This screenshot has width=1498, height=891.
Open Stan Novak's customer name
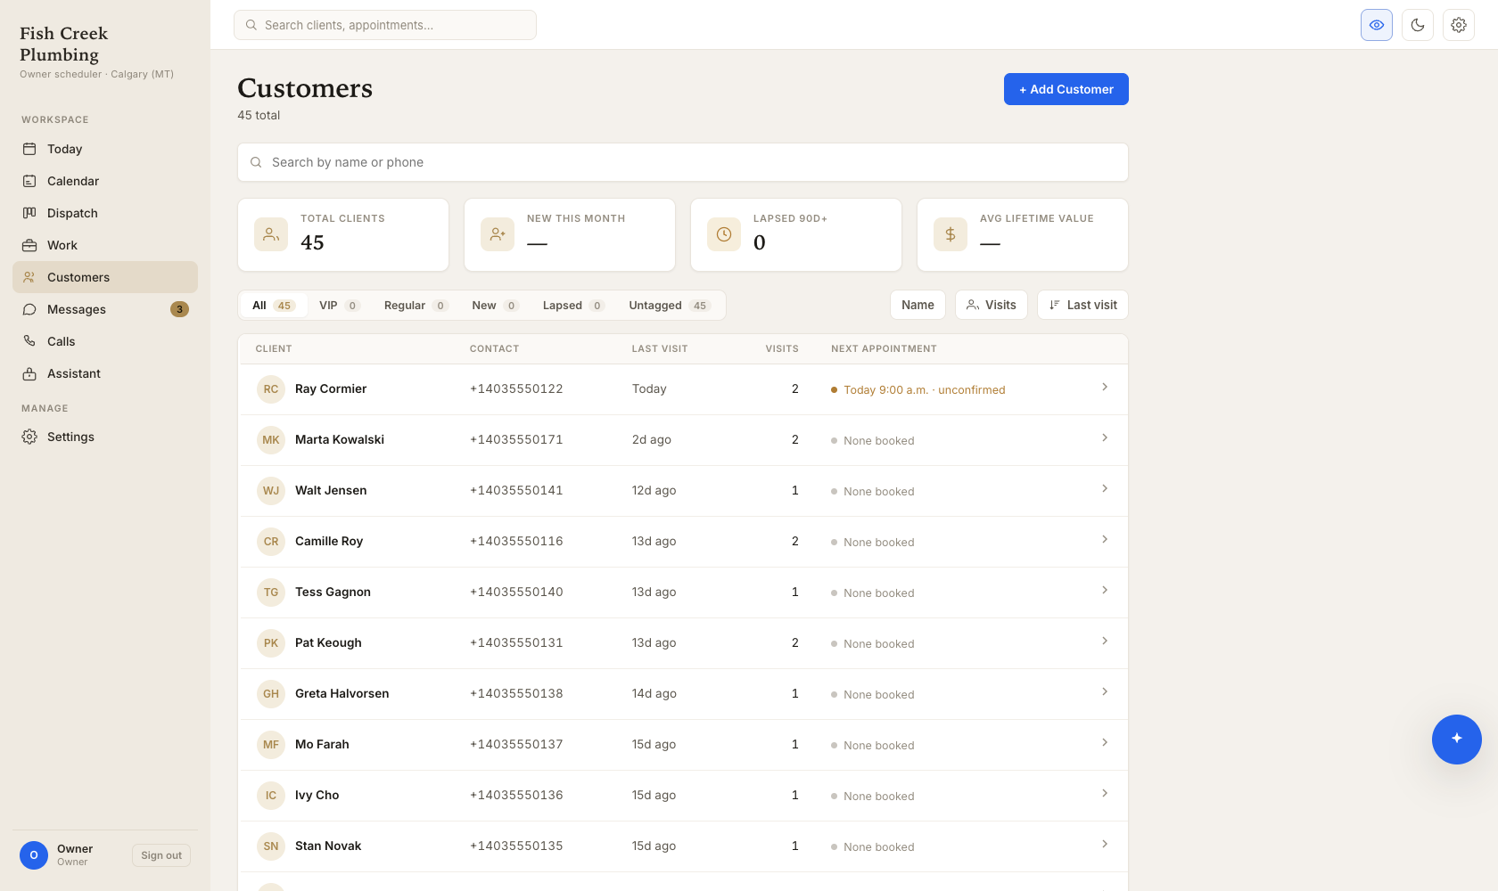328,846
